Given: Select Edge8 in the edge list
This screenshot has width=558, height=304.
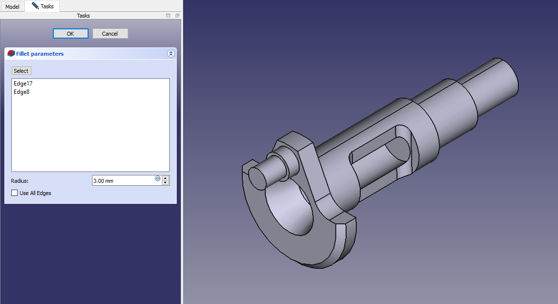Looking at the screenshot, I should [x=22, y=92].
